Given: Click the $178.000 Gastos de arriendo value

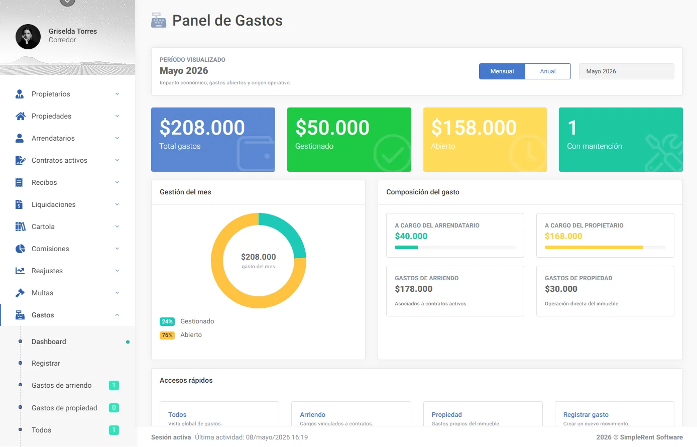Looking at the screenshot, I should (x=413, y=289).
